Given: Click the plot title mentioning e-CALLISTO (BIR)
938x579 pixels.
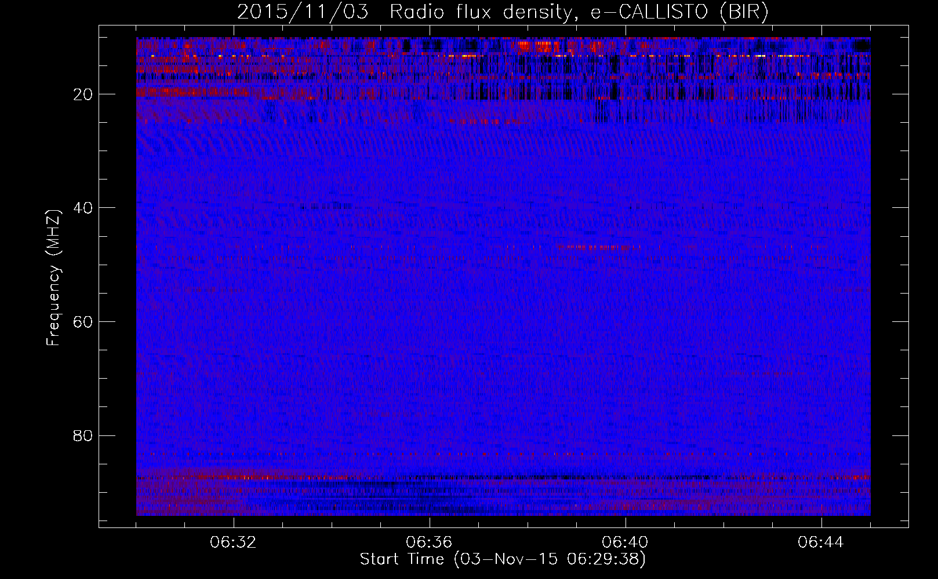Looking at the screenshot, I should [x=503, y=12].
